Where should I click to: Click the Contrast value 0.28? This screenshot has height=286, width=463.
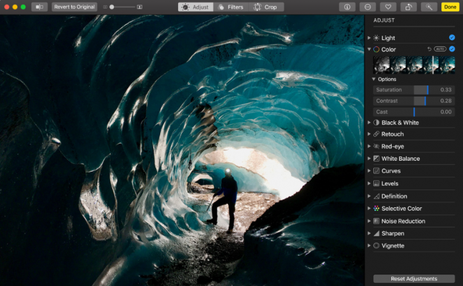click(446, 101)
